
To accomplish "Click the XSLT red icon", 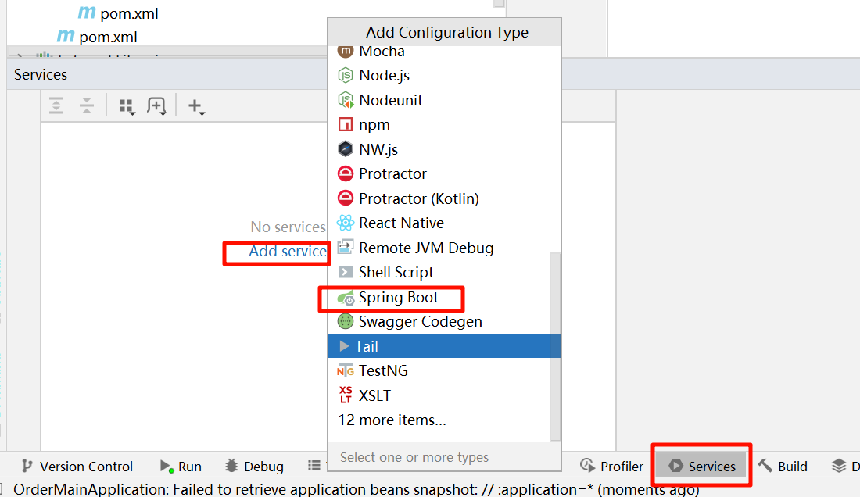I will (346, 395).
